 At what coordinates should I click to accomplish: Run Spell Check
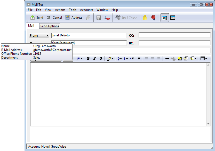126,18
